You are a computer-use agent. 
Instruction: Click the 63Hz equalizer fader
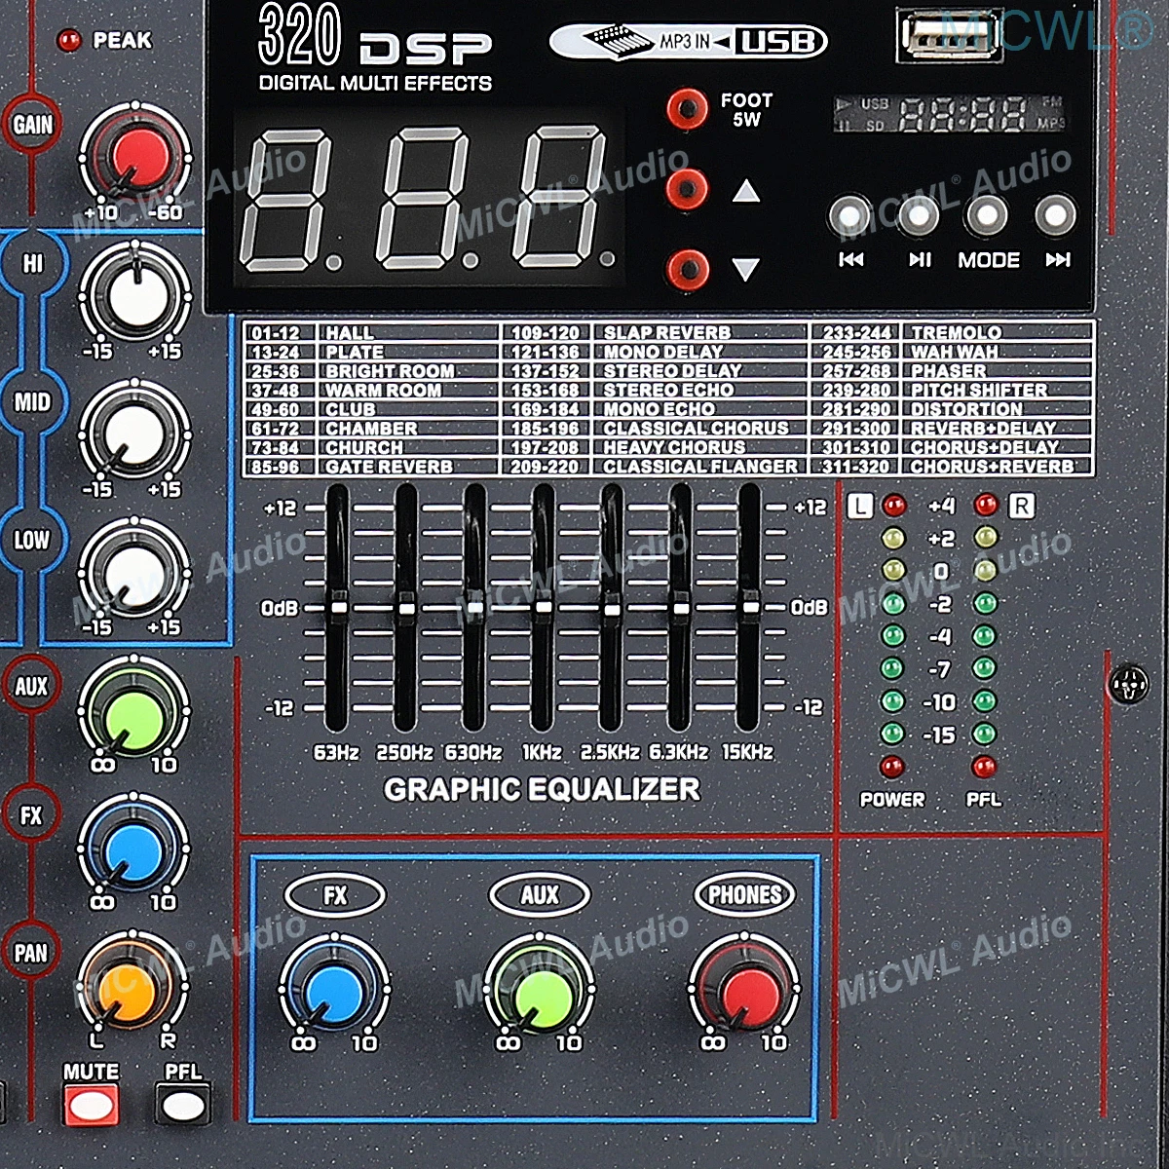[x=337, y=608]
